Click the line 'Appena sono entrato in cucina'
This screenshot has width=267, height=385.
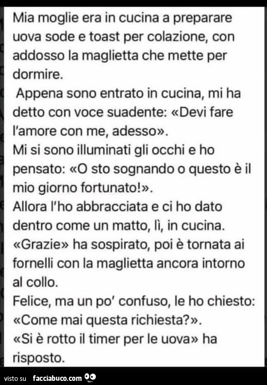tap(110, 94)
